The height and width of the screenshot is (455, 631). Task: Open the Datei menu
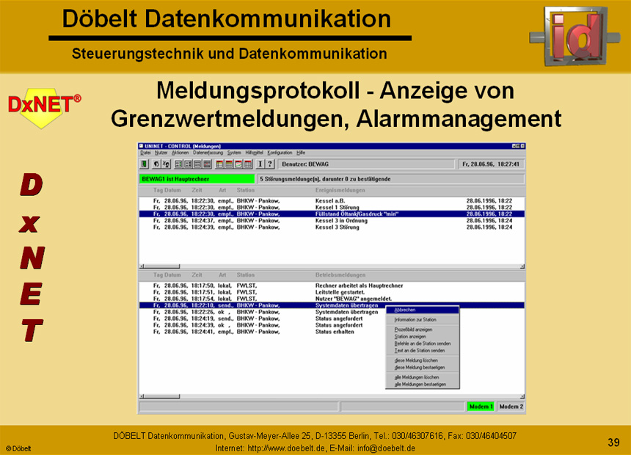pos(145,153)
